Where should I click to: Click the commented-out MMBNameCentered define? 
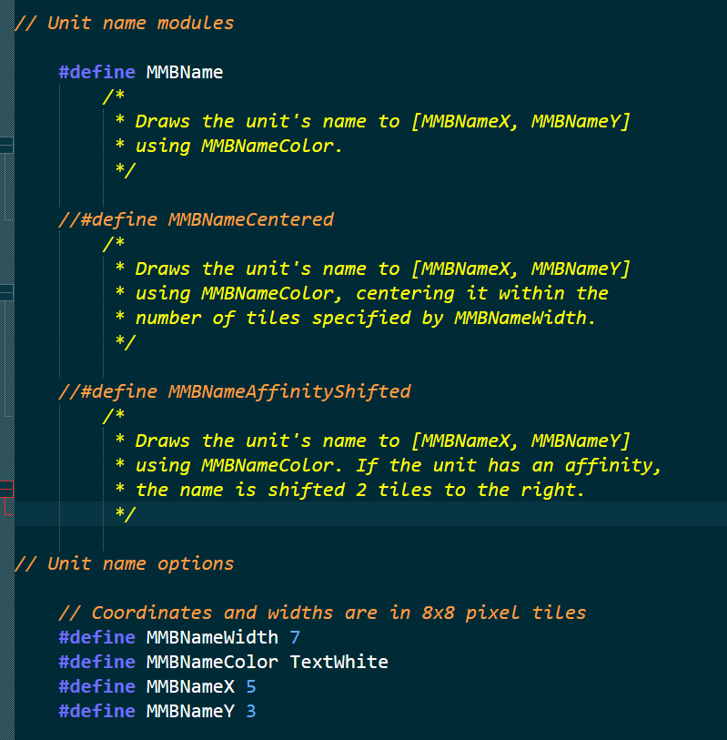coord(196,219)
